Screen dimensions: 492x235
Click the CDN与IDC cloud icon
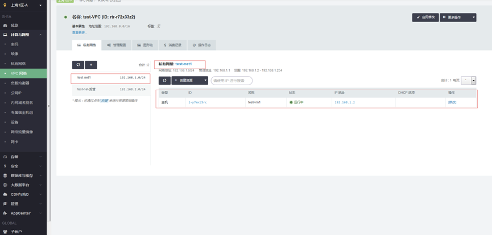click(x=5, y=194)
